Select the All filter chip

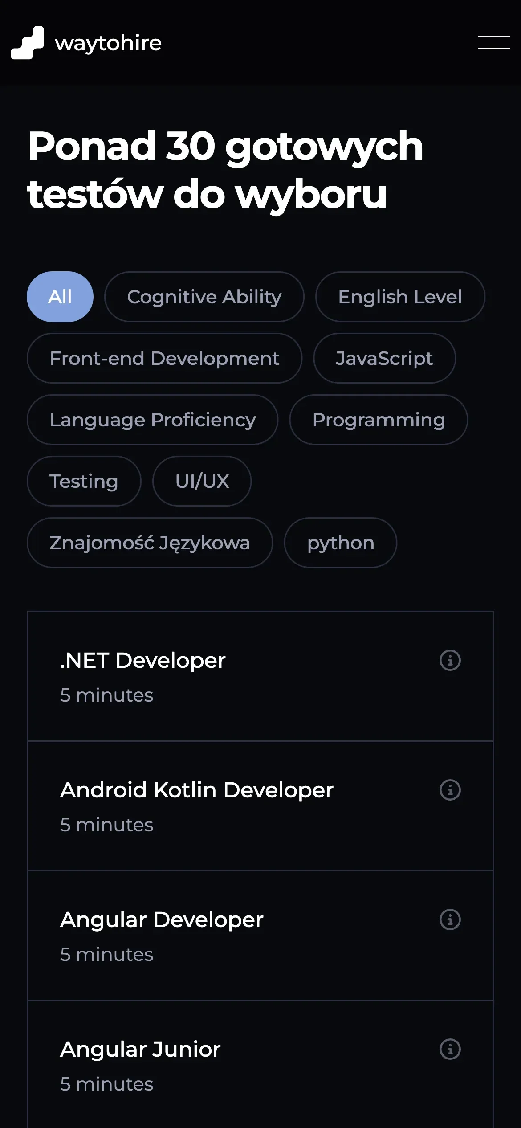click(x=60, y=297)
